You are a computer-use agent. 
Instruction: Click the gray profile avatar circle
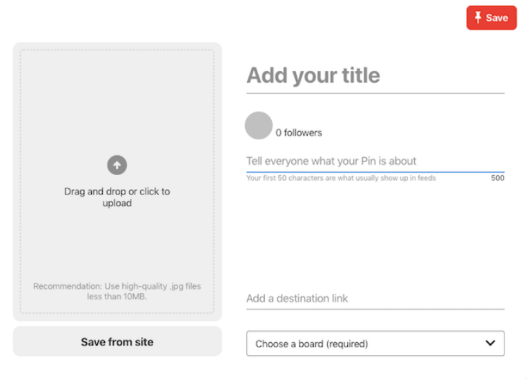(259, 126)
